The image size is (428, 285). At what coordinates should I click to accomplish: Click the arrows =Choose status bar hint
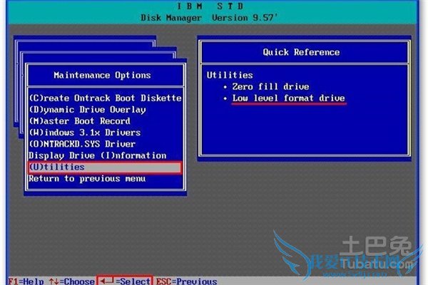tap(72, 281)
